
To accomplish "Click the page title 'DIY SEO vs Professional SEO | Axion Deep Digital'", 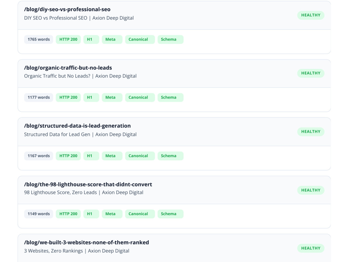I will (79, 18).
